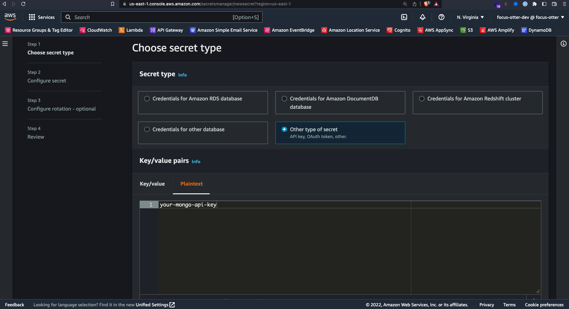Open the AWS Amplify shortcut
Screen dimensions: 569x309
(497, 30)
